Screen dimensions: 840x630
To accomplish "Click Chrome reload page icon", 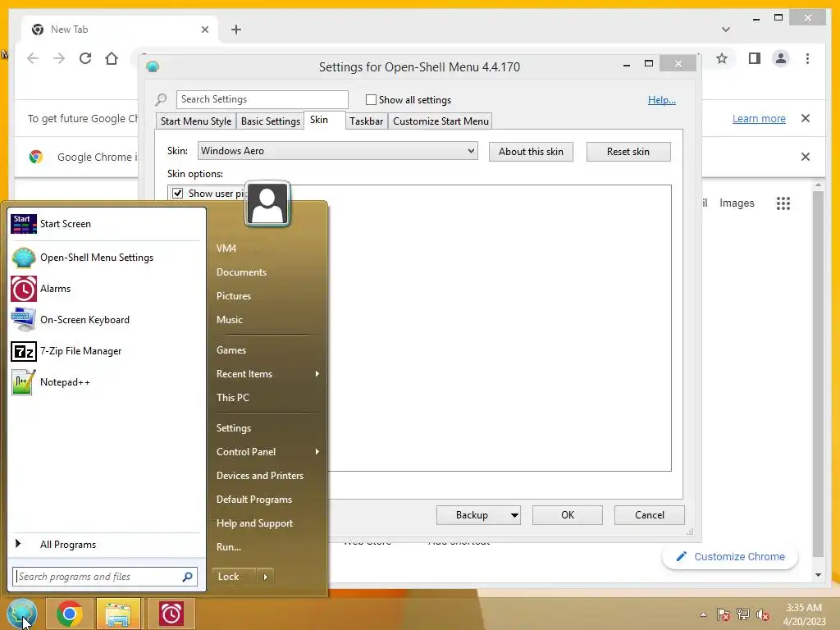I will pos(85,58).
